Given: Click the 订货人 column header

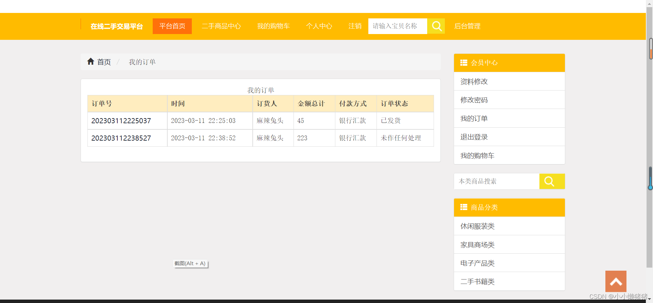Looking at the screenshot, I should 273,103.
